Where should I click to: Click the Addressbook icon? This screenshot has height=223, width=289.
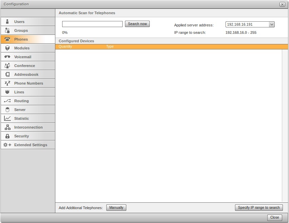[7, 74]
